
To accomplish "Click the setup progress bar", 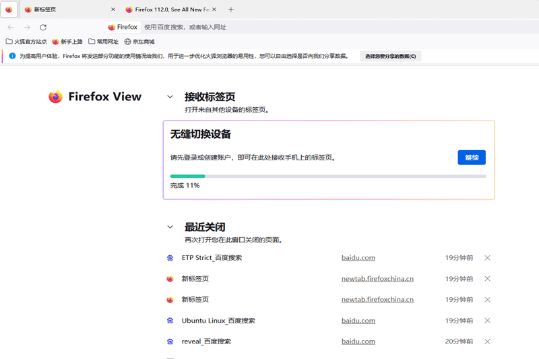I will 328,176.
